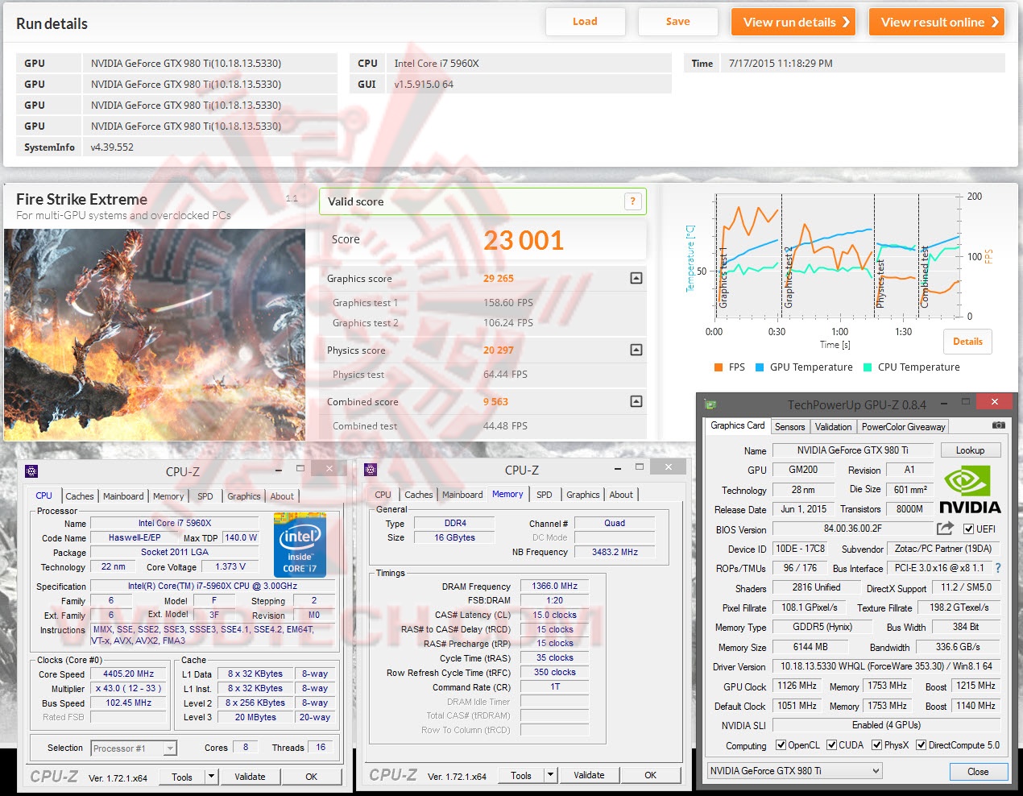Viewport: 1023px width, 796px height.
Task: Open Tools dropdown arrow in right CPU-Z
Action: click(550, 775)
